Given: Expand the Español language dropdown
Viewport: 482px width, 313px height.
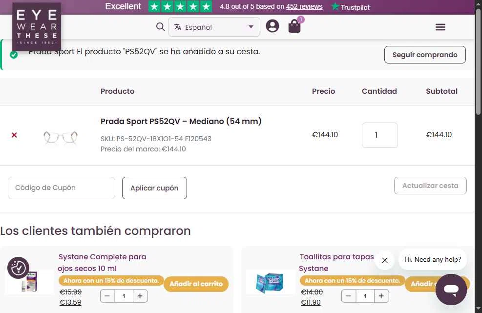Looking at the screenshot, I should tap(214, 27).
